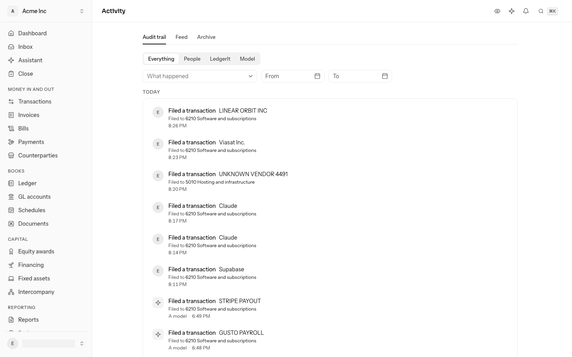Click the Activity page title
Viewport: 572px width, 357px height.
(x=114, y=11)
